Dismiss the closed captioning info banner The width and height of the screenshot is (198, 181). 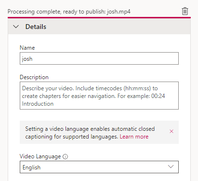(x=172, y=131)
